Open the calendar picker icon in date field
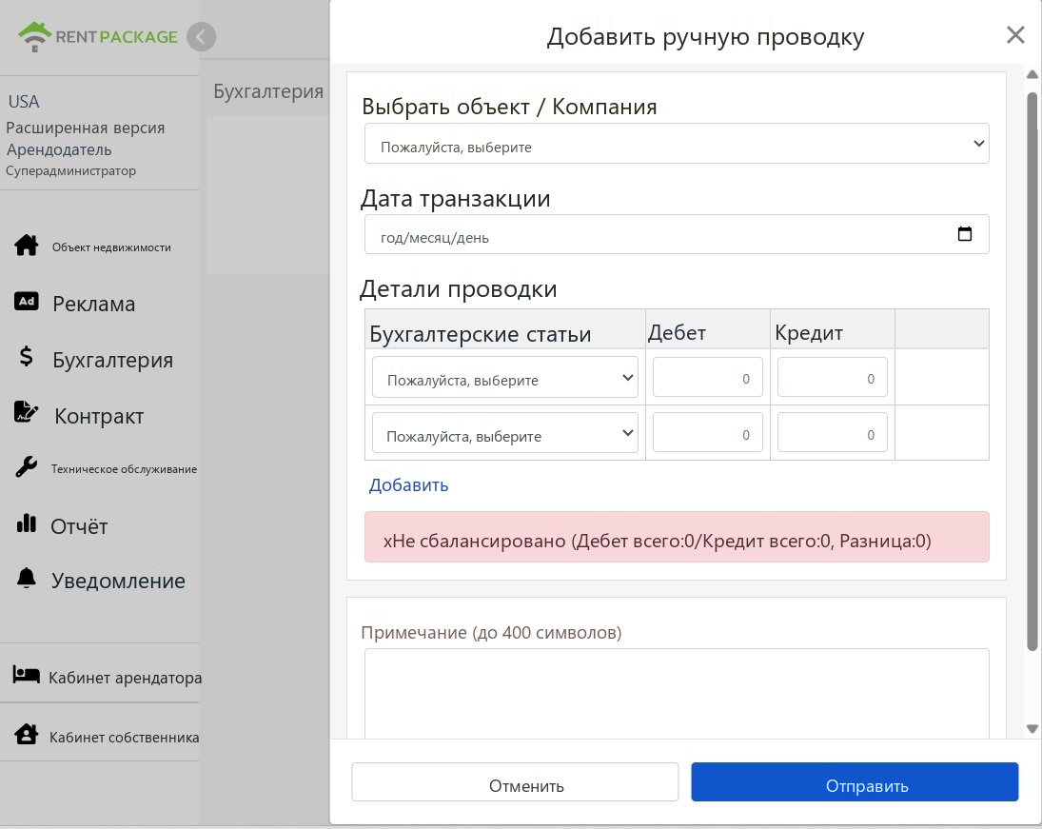Image resolution: width=1042 pixels, height=829 pixels. [x=964, y=234]
